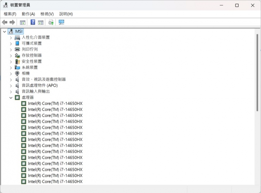
Task: Click the 音訊輸入與輸出 speaker icon
Action: click(17, 91)
